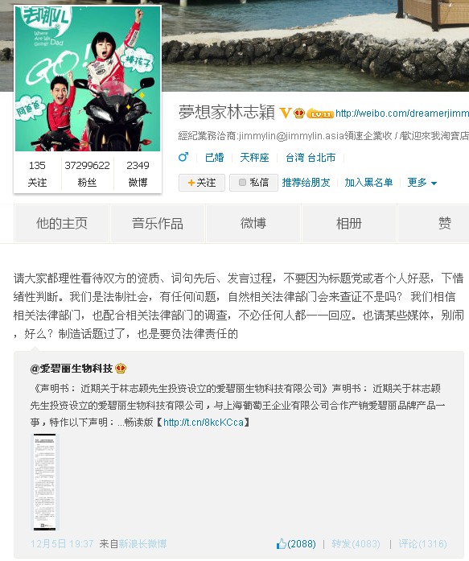Screen dimensions: 469x561
Task: Click the crown membership icon beside profile name
Action: click(299, 113)
